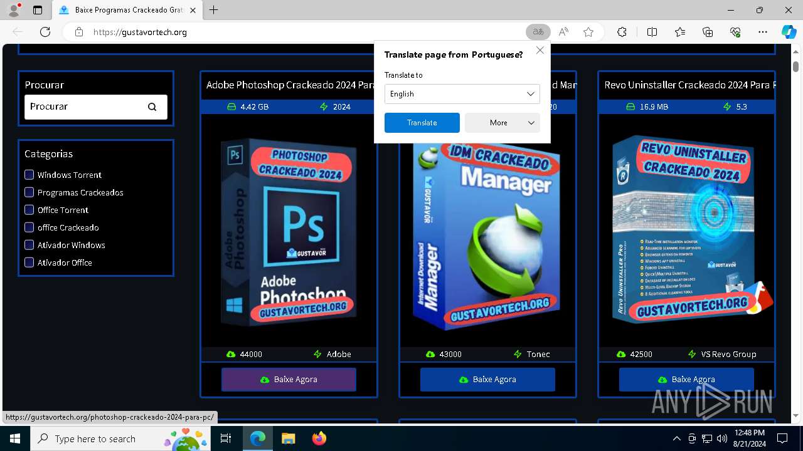Open the Windows Start menu
The height and width of the screenshot is (451, 803).
tap(15, 438)
